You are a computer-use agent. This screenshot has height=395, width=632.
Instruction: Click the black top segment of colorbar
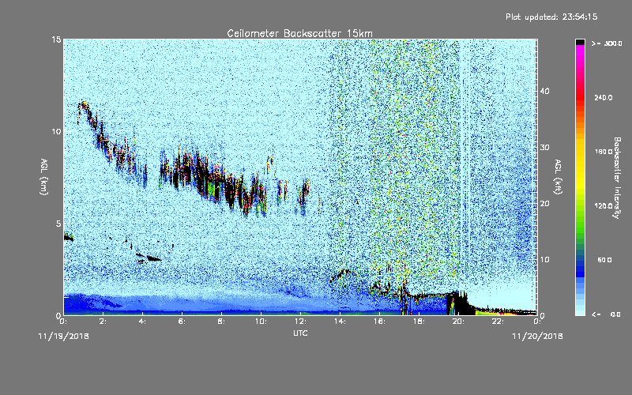click(580, 42)
